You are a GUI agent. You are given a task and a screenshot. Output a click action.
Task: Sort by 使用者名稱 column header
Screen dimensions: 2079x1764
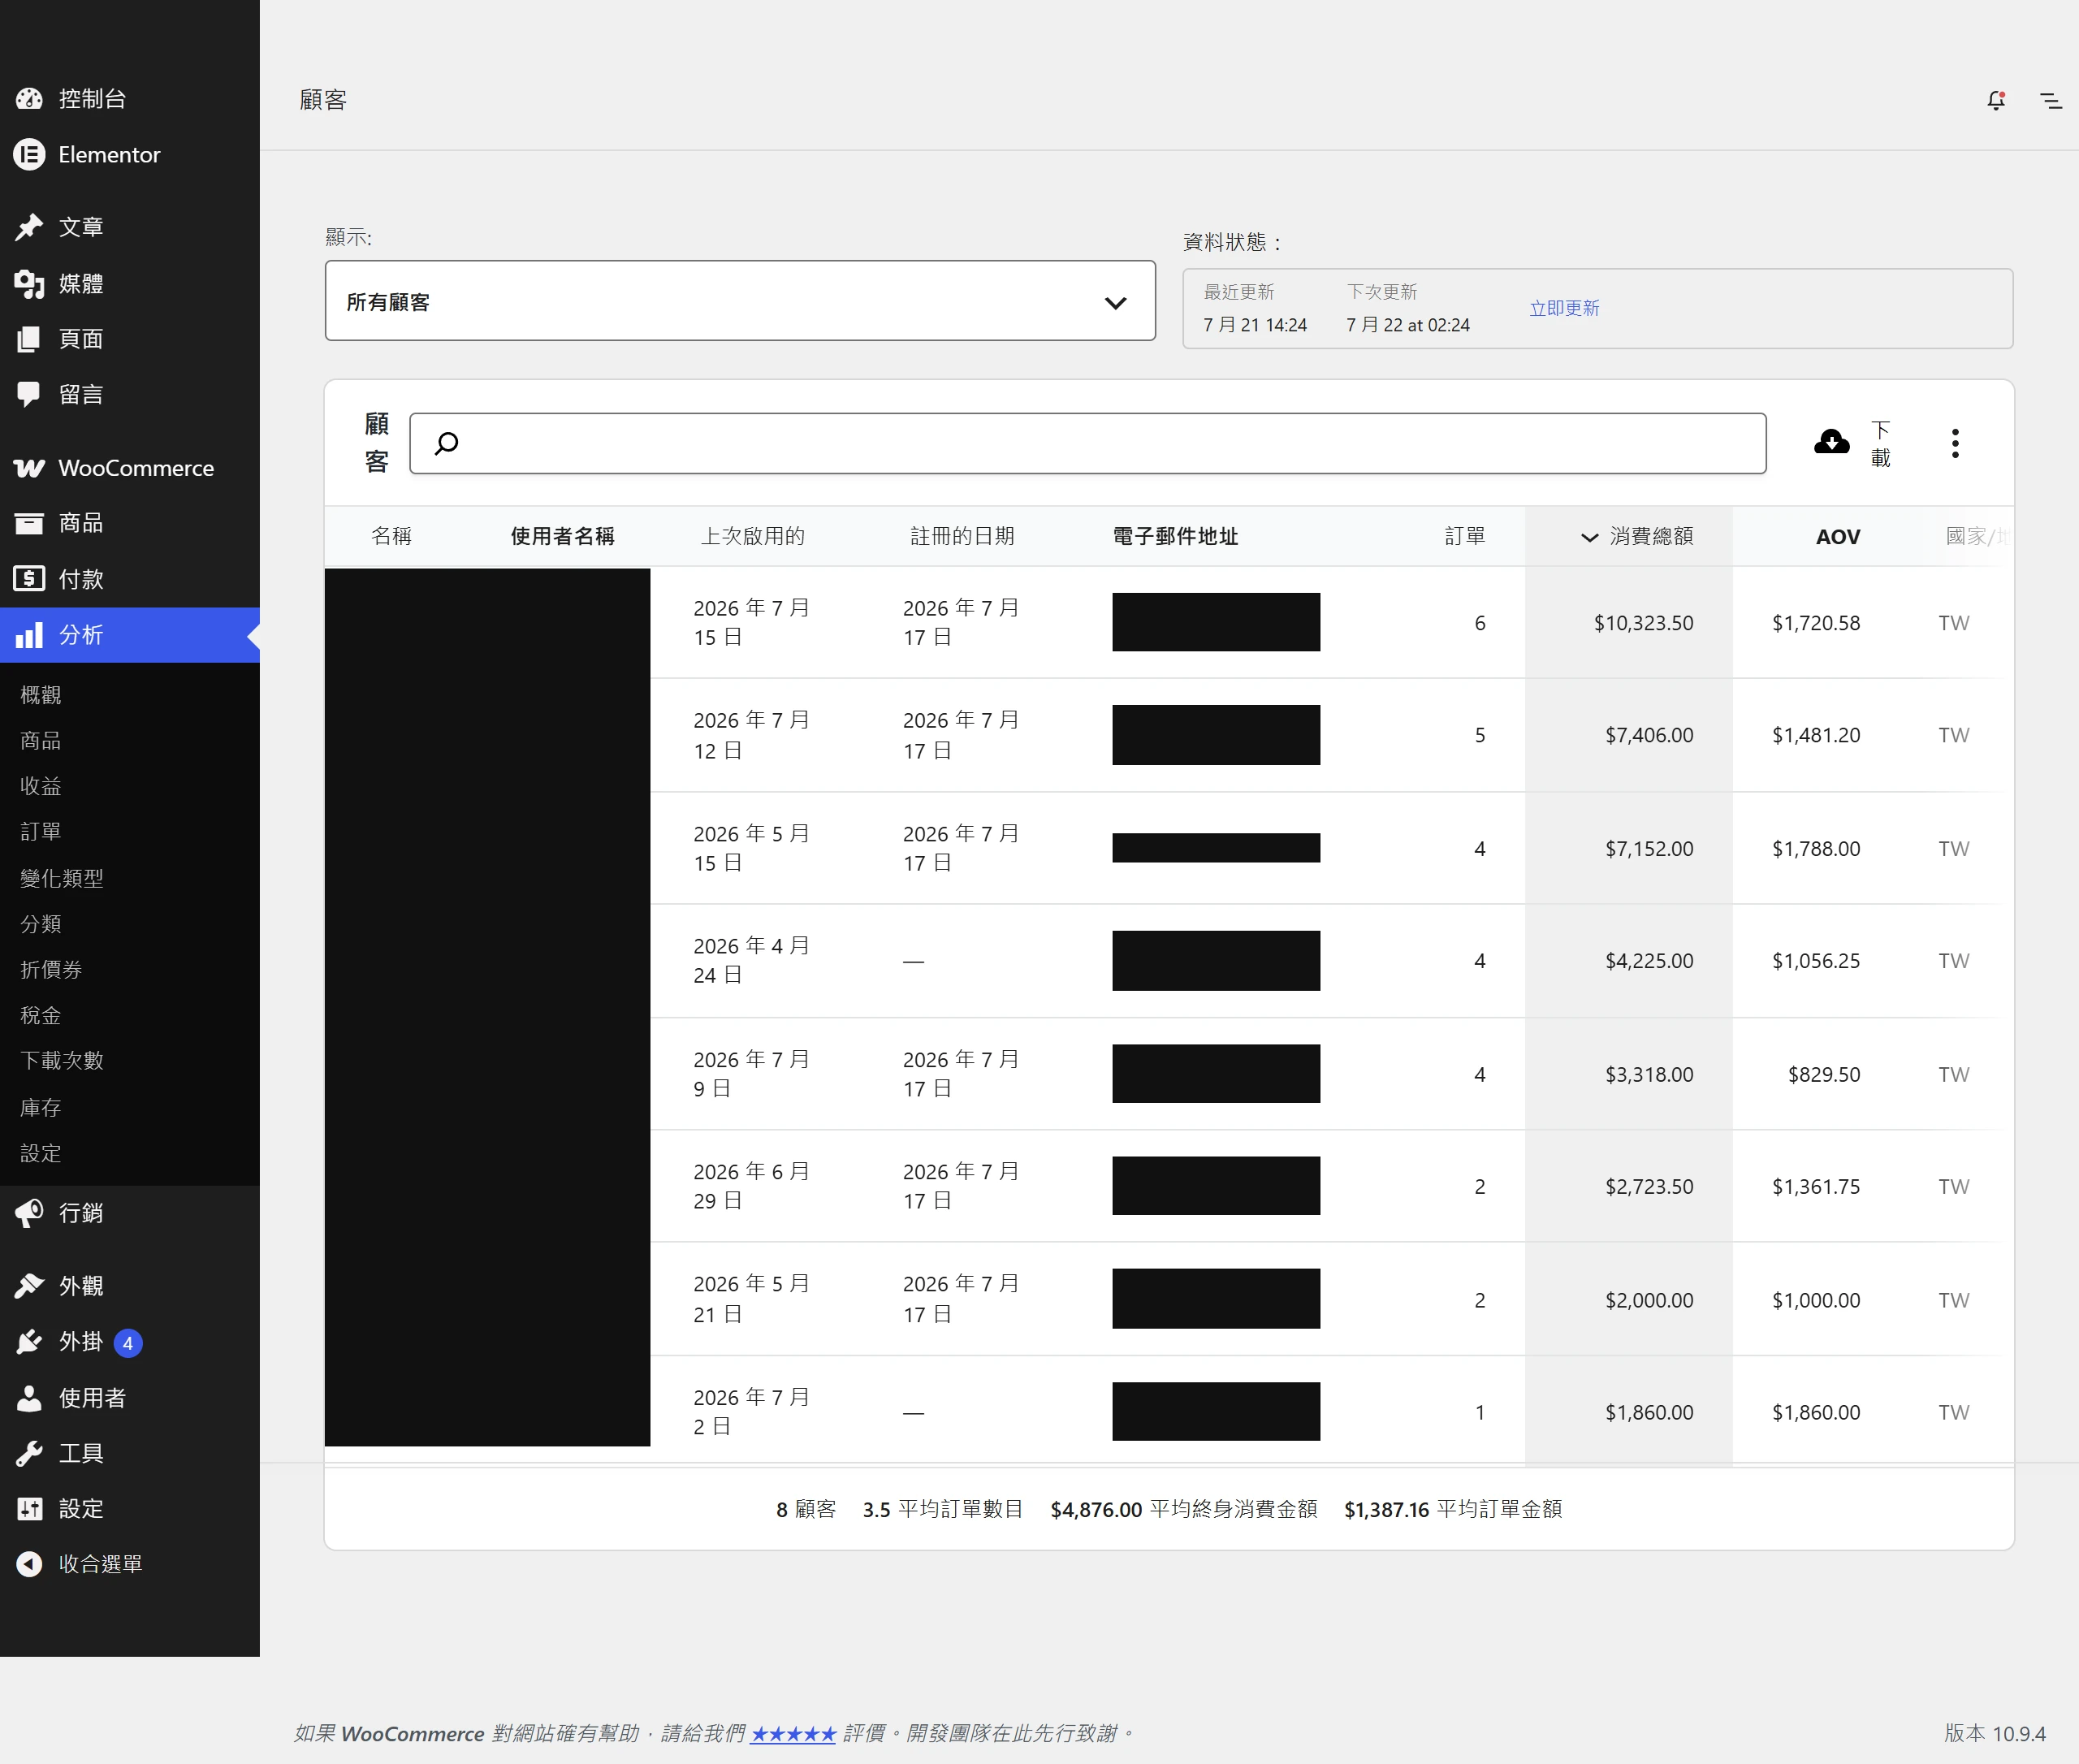[x=562, y=536]
